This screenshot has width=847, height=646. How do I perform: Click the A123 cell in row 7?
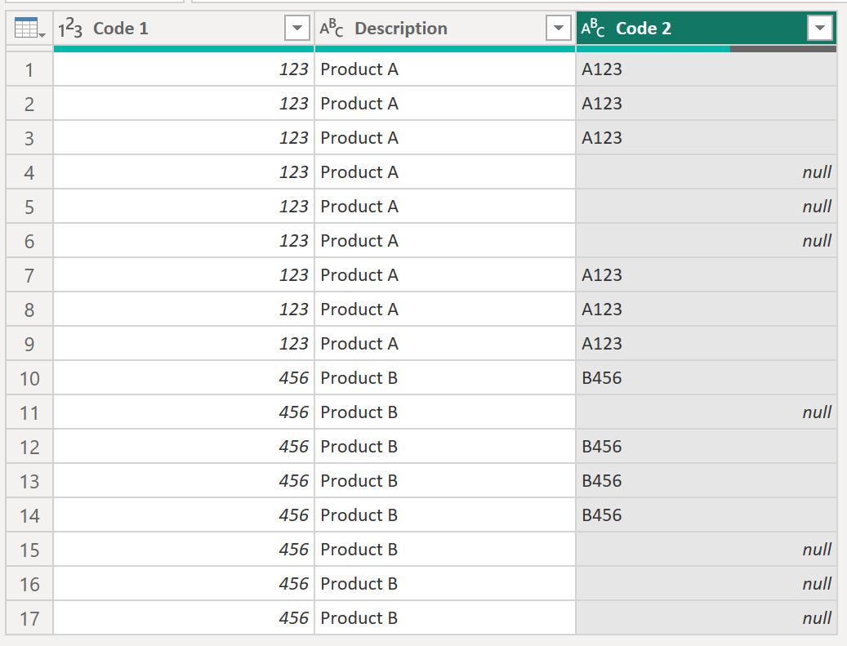point(707,275)
